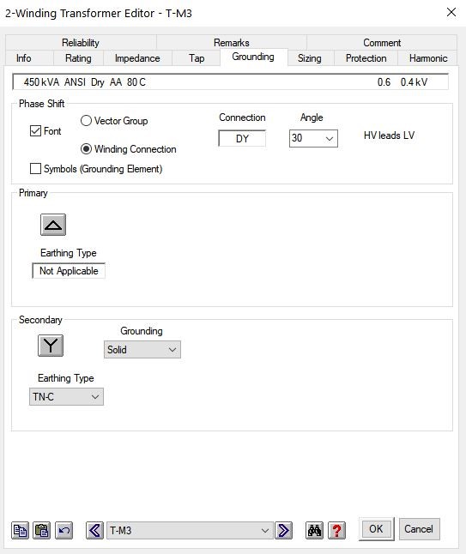Click the Cancel button
This screenshot has height=554, width=466.
pyautogui.click(x=419, y=529)
